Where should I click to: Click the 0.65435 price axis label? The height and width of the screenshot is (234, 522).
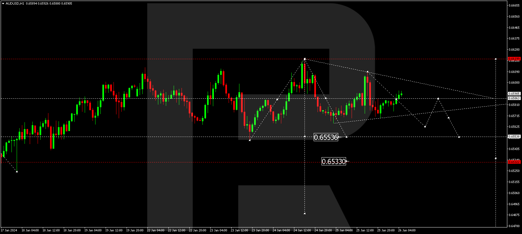point(514,149)
